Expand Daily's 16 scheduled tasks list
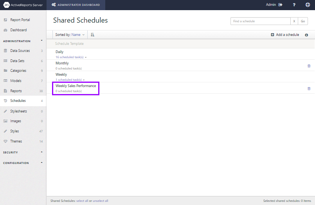Screen dimensions: 315x205 tap(71, 57)
